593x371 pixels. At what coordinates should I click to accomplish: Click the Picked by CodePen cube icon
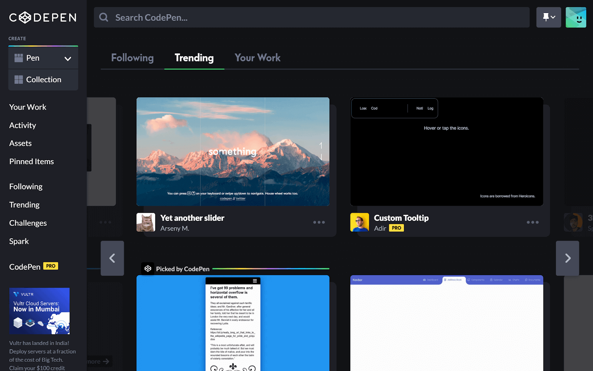[x=148, y=268]
